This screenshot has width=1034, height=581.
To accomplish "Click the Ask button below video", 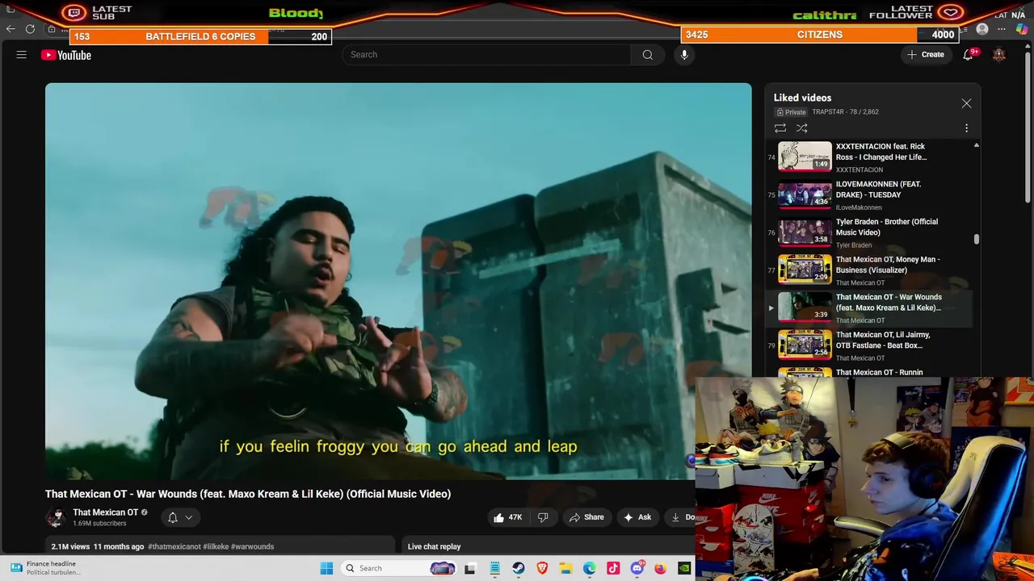I will pyautogui.click(x=637, y=517).
